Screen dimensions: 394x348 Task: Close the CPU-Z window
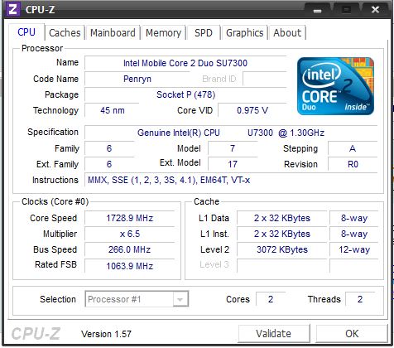[x=375, y=10]
